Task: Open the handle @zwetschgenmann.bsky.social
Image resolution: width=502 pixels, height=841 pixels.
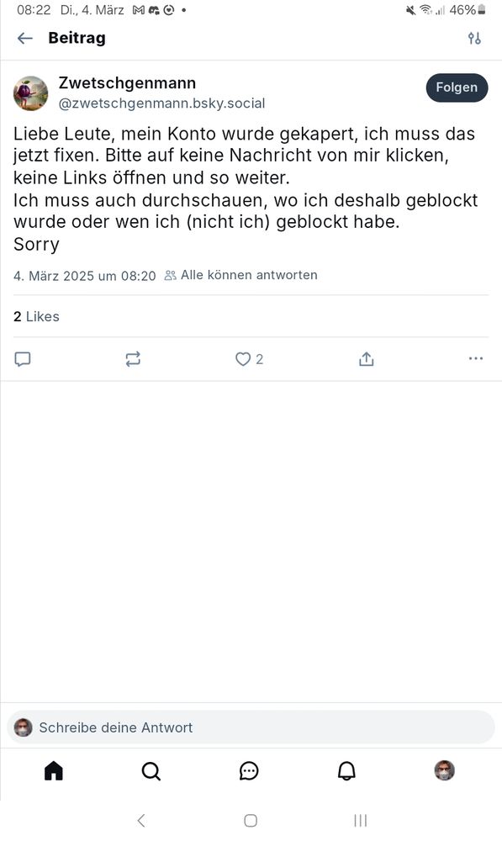Action: [160, 103]
